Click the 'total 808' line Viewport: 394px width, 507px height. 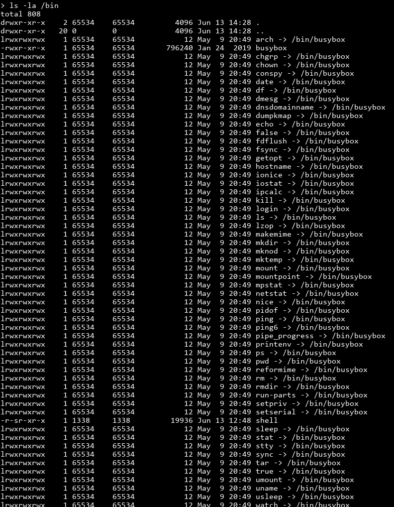click(20, 14)
